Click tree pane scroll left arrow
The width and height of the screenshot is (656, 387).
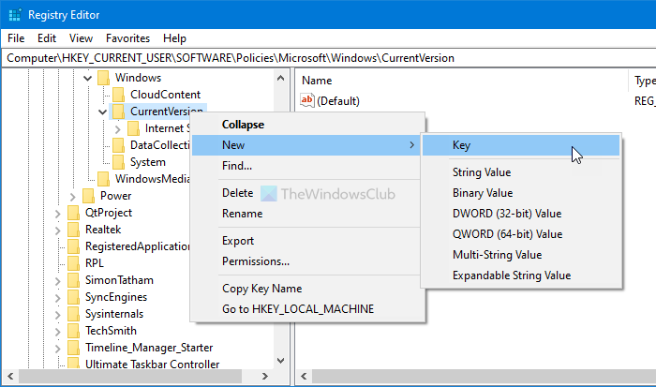coord(10,376)
